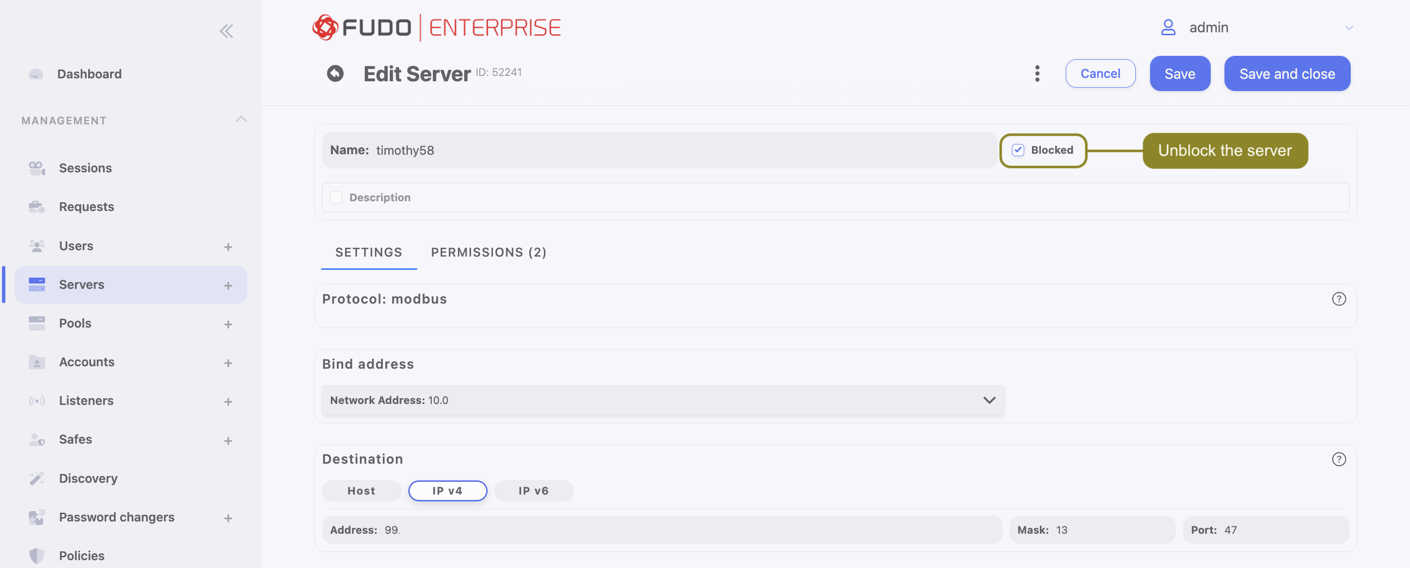Collapse the sidebar with double-chevron icon
Screen dimensions: 1410x568
(226, 31)
